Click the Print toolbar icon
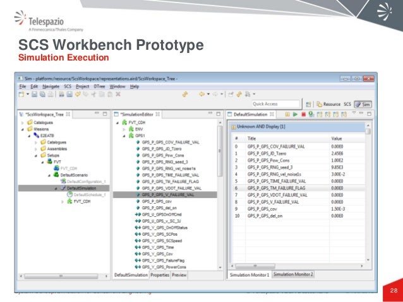This screenshot has width=403, height=302. click(x=51, y=94)
